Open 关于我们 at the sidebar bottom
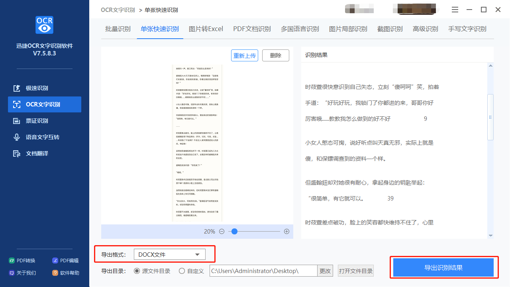 tap(22, 273)
